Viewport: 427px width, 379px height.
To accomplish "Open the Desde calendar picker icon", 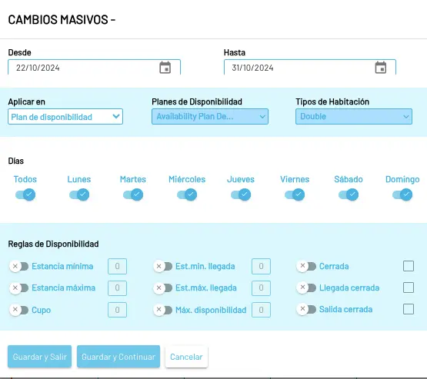I will tap(165, 68).
